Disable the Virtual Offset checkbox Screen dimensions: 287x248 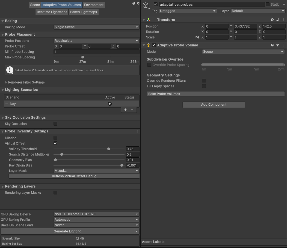click(55, 143)
